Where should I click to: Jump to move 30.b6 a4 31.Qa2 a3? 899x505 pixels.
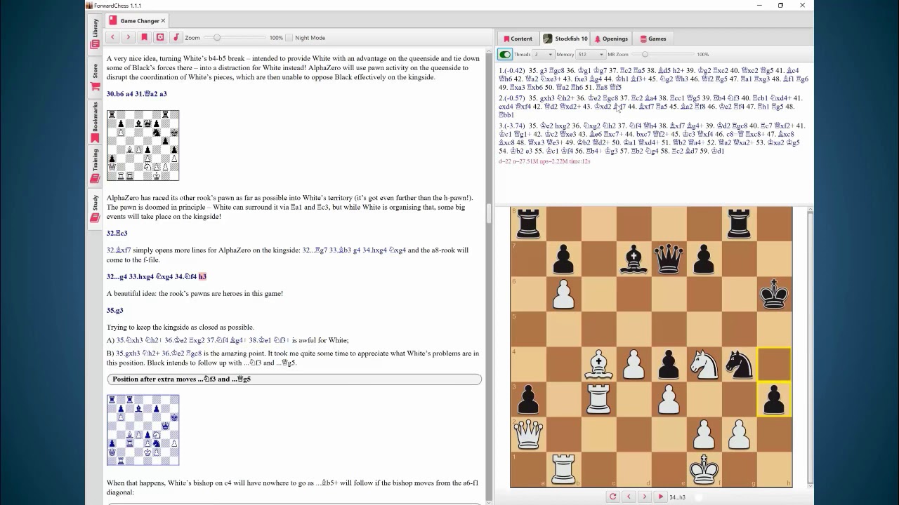[x=136, y=94]
